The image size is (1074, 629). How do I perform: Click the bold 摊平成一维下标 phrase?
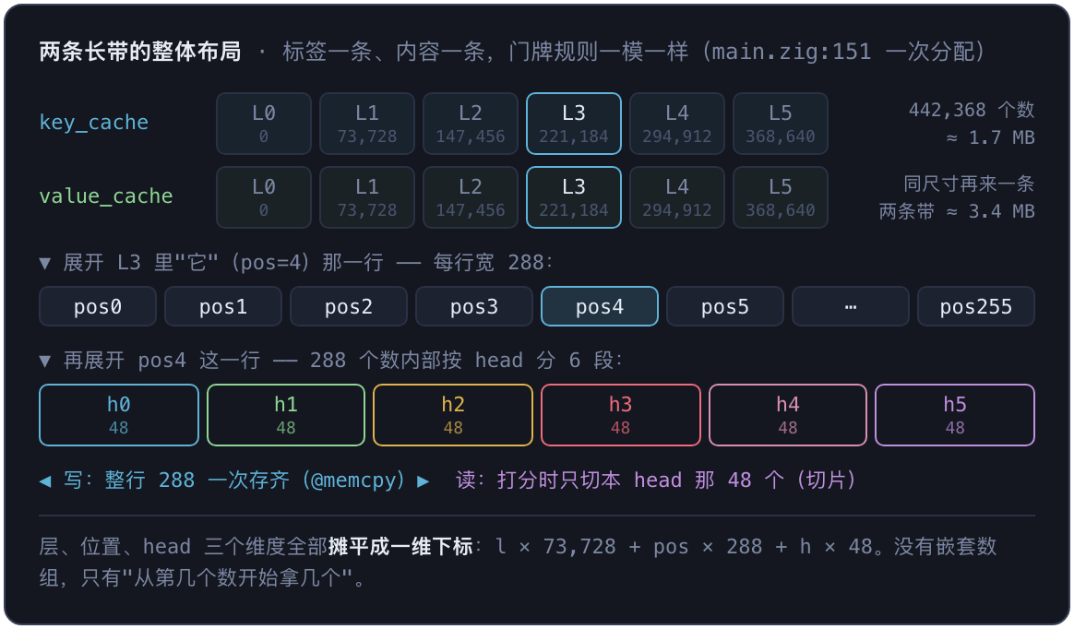point(400,547)
